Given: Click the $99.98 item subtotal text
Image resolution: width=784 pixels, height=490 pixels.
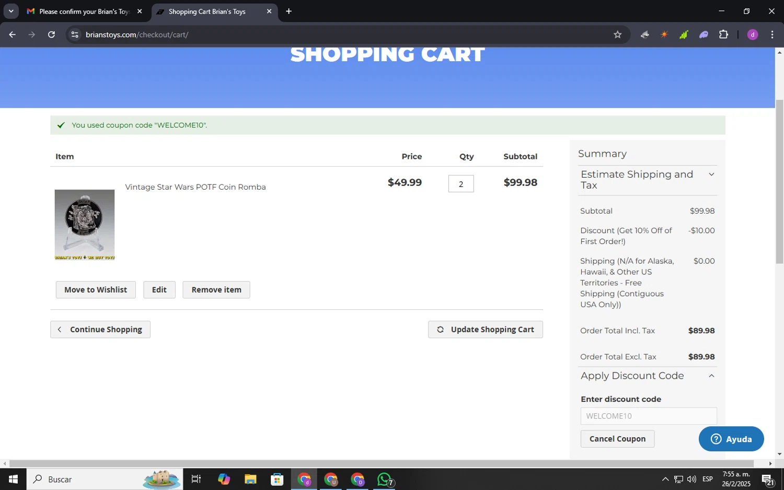Looking at the screenshot, I should (x=520, y=182).
